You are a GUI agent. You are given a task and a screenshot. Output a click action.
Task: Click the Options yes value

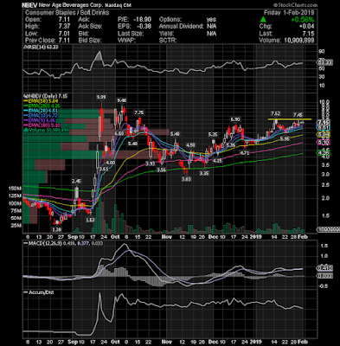(x=211, y=20)
